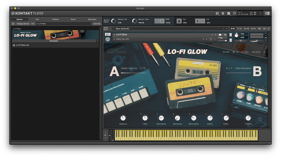Click the metronome icon
This screenshot has width=281, height=157.
(179, 21)
